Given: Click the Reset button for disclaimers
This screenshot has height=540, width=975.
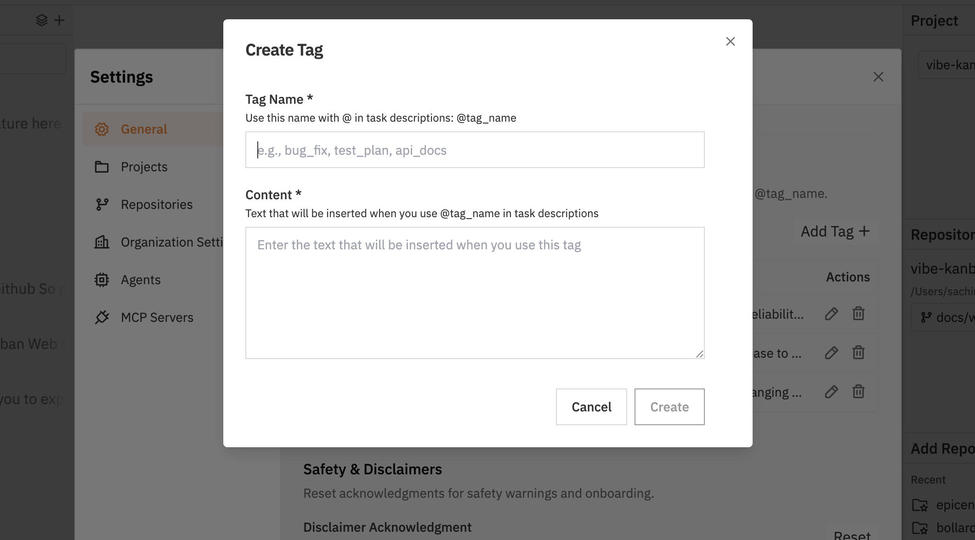Looking at the screenshot, I should (852, 536).
